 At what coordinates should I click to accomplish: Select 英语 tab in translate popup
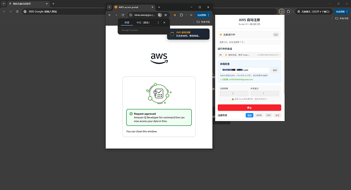point(127,22)
